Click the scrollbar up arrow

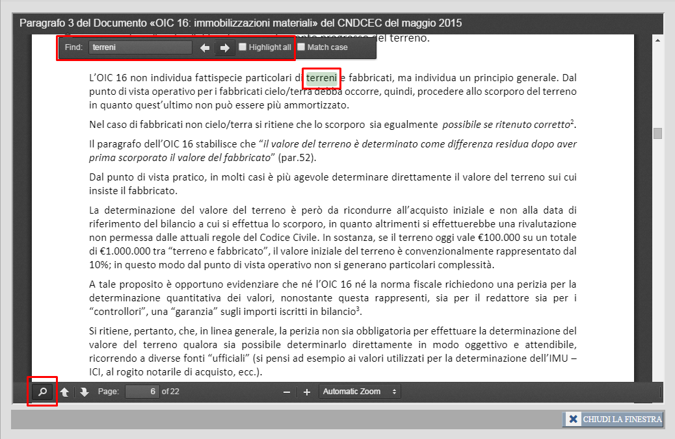[x=657, y=40]
